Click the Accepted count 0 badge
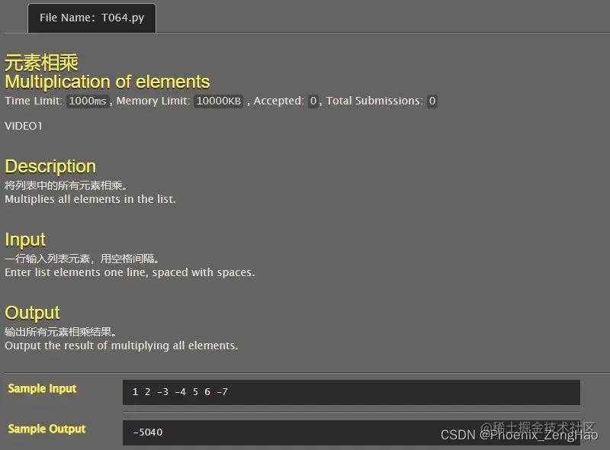Viewport: 610px width, 450px height. click(313, 101)
